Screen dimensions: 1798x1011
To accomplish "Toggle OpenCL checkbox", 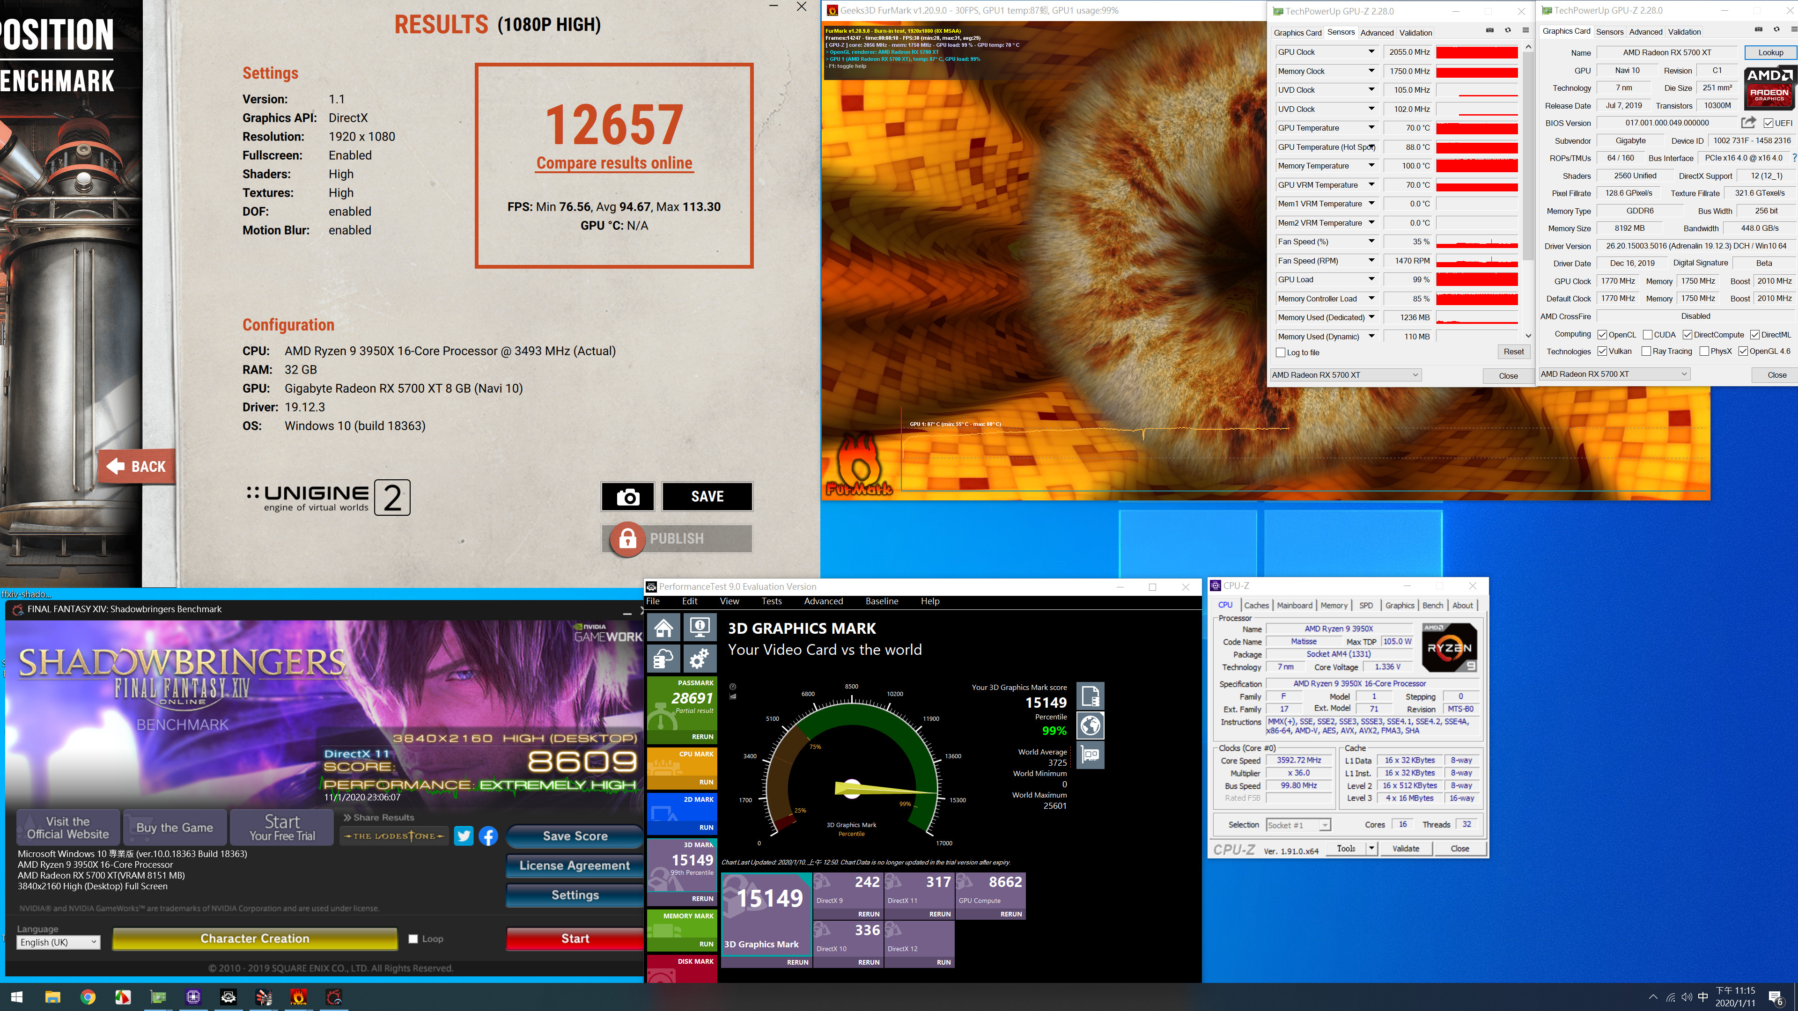I will click(x=1603, y=335).
